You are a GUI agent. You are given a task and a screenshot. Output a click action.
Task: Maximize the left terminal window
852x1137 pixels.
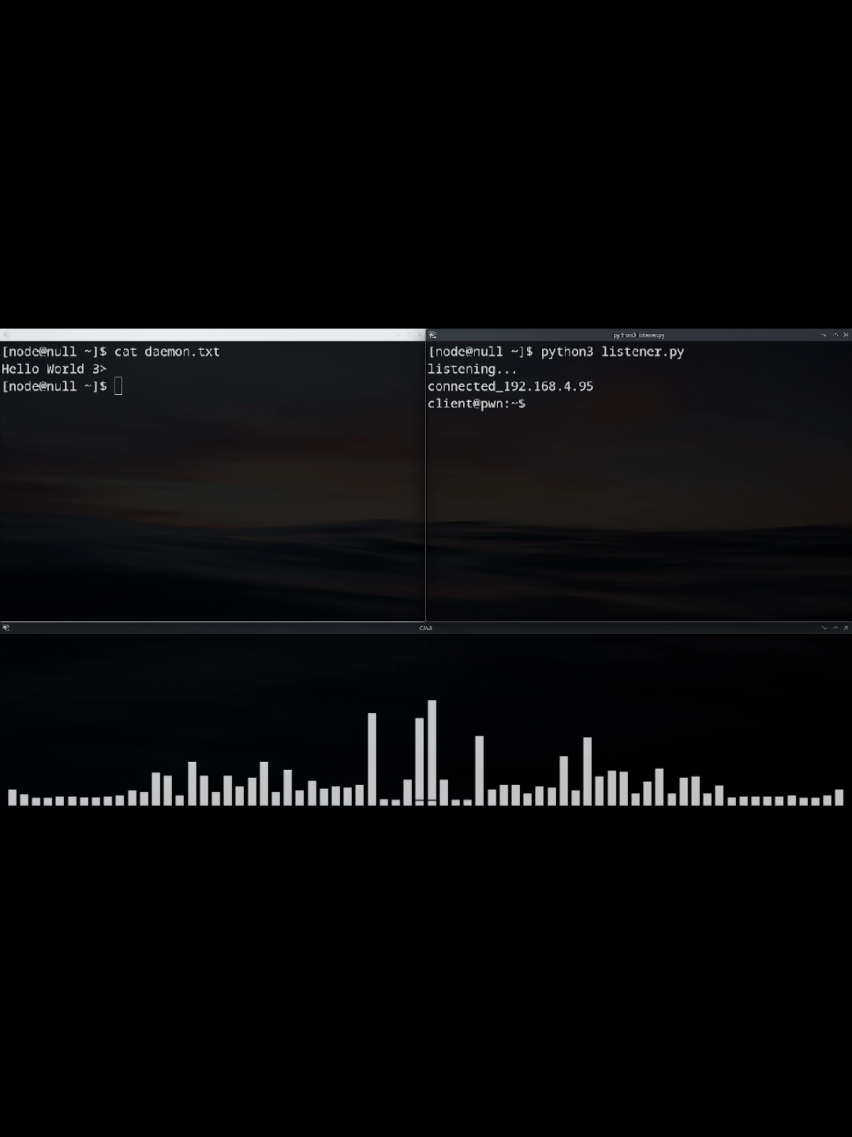pos(409,334)
